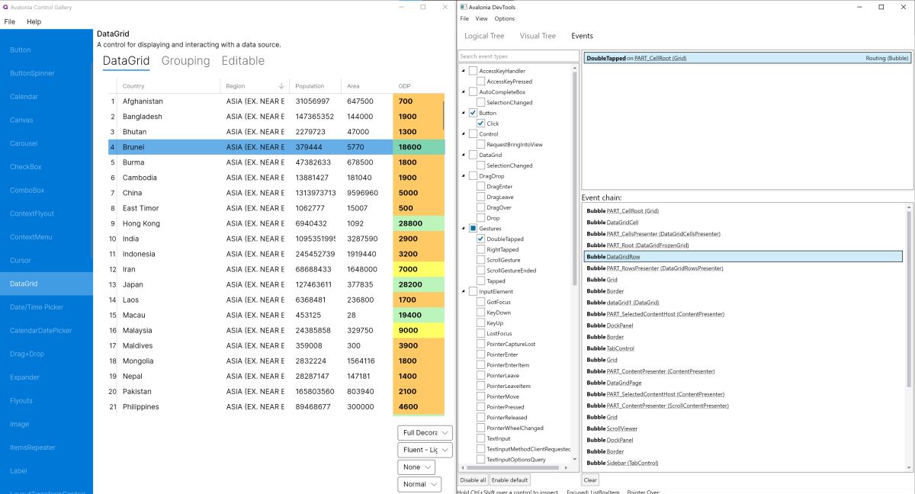The width and height of the screenshot is (915, 494).
Task: Select the Expander sidebar item
Action: pos(47,377)
